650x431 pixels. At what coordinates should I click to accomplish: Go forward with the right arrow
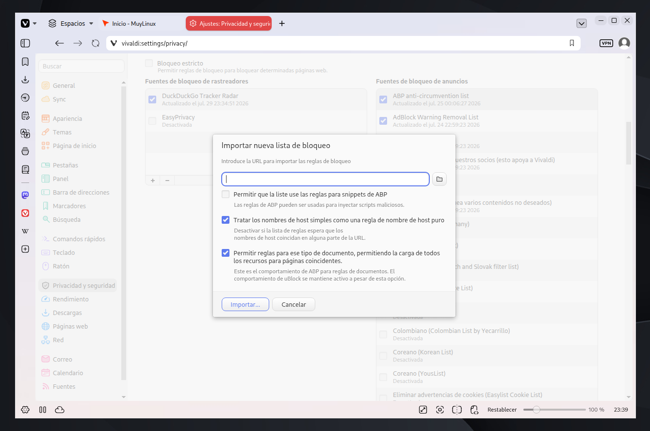(x=78, y=43)
